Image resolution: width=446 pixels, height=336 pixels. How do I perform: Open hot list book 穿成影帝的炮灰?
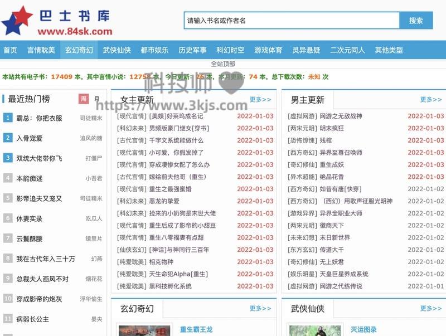(x=39, y=299)
